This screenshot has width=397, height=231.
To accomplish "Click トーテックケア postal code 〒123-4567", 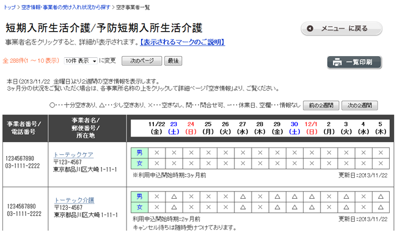I will point(68,162).
